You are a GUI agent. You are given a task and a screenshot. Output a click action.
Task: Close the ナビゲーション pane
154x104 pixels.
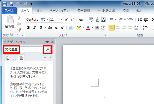click(x=52, y=42)
